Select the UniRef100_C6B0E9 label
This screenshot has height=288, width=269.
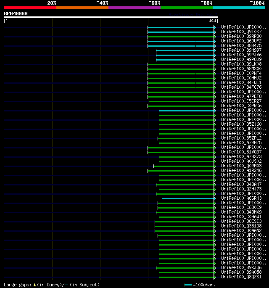click(241, 207)
